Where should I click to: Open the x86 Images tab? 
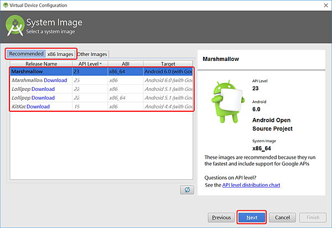coord(60,54)
